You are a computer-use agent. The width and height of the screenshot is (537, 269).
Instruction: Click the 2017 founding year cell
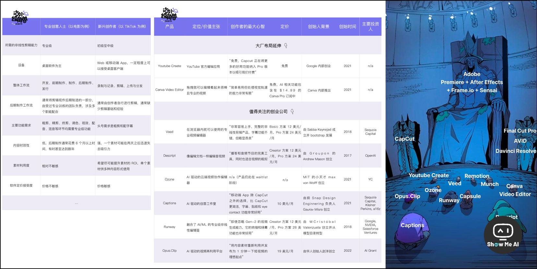click(x=348, y=156)
